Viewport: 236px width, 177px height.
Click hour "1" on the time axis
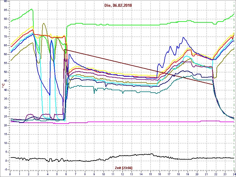[19, 173]
